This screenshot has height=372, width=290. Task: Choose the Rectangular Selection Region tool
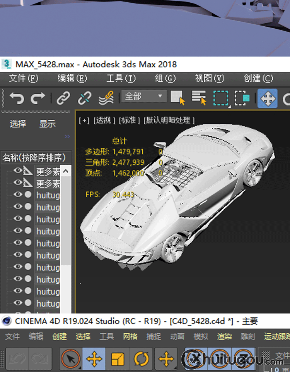click(221, 98)
